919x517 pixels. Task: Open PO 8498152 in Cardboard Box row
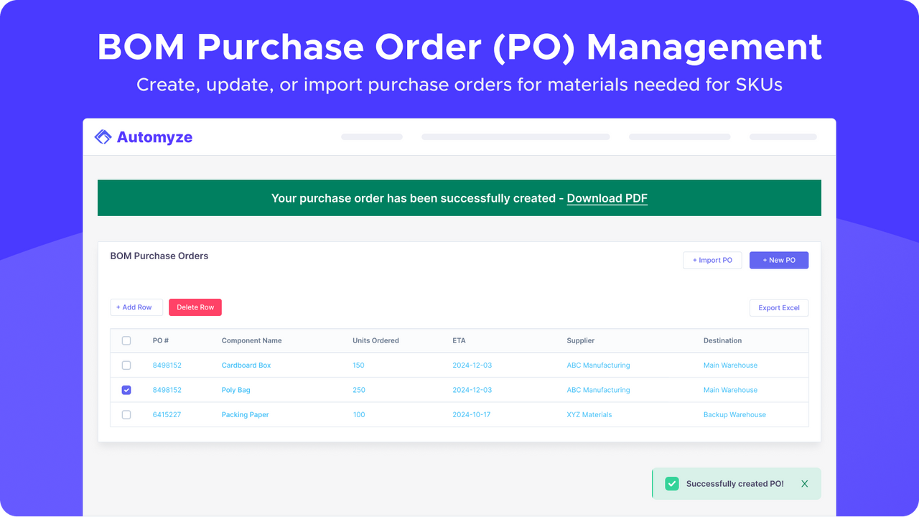[x=167, y=365]
